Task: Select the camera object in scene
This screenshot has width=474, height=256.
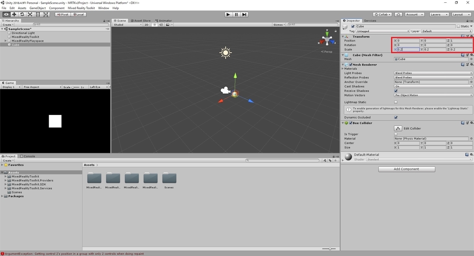Action: 225,91
